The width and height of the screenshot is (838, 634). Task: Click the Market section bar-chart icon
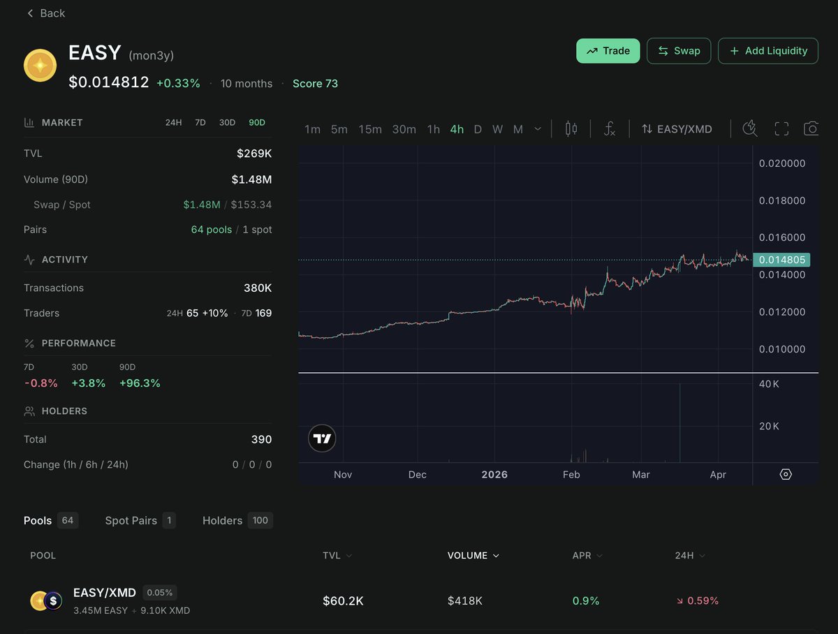[29, 122]
